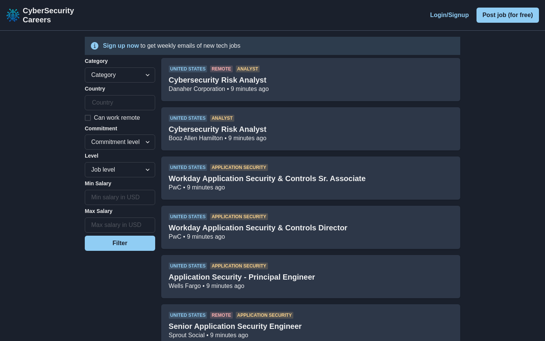Click APPLICATION SECURITY tag on Sr. Associate listing
This screenshot has width=545, height=341.
[239, 167]
